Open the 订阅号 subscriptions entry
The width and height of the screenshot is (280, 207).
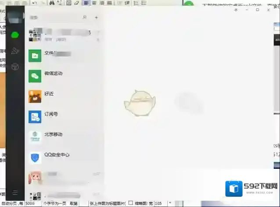pos(64,117)
